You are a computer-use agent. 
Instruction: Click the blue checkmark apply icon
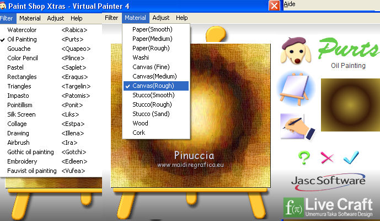click(x=351, y=157)
